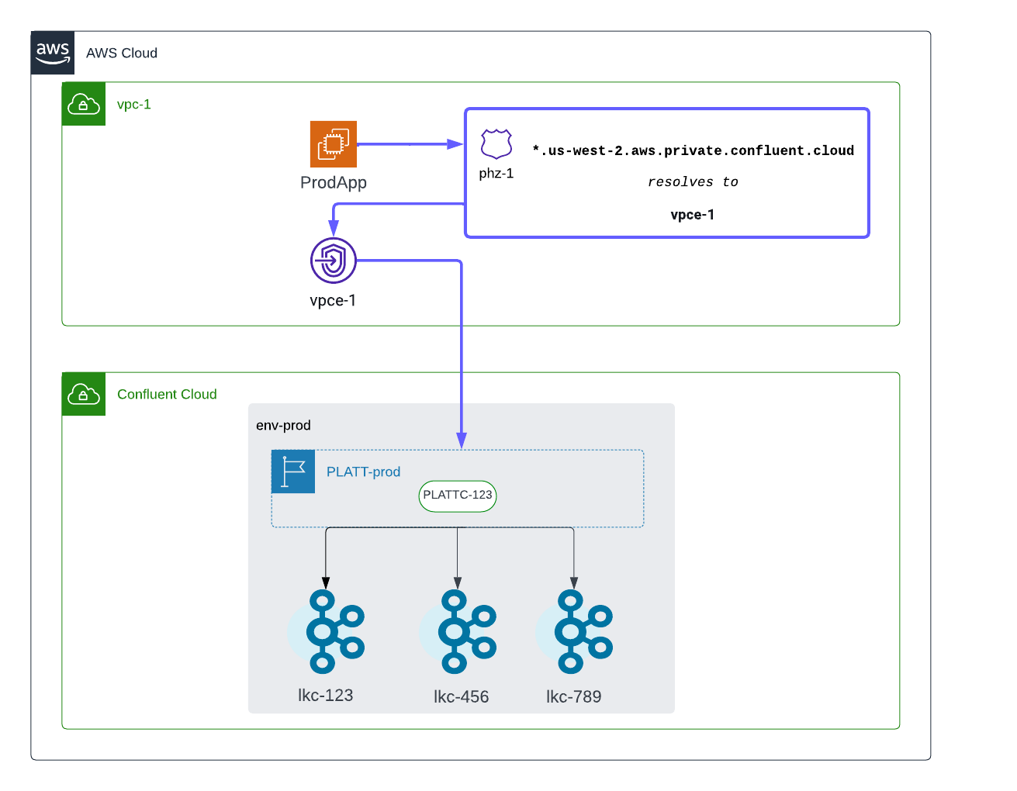Select the AWS Cloud title text
Screen dimensions: 1017x791
click(122, 53)
